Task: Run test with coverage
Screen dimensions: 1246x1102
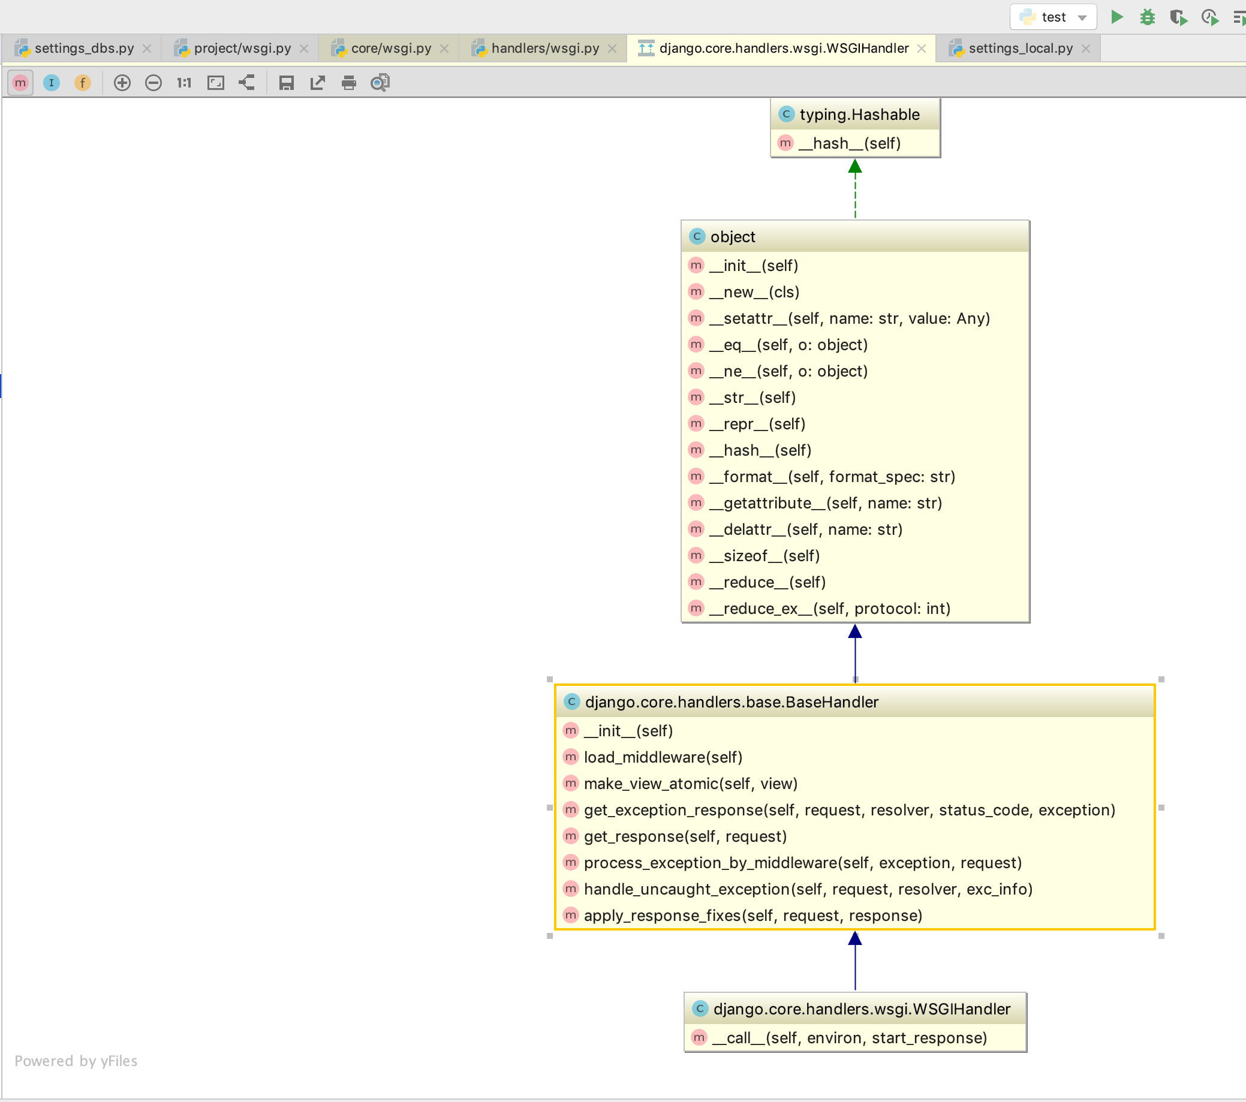Action: coord(1178,17)
